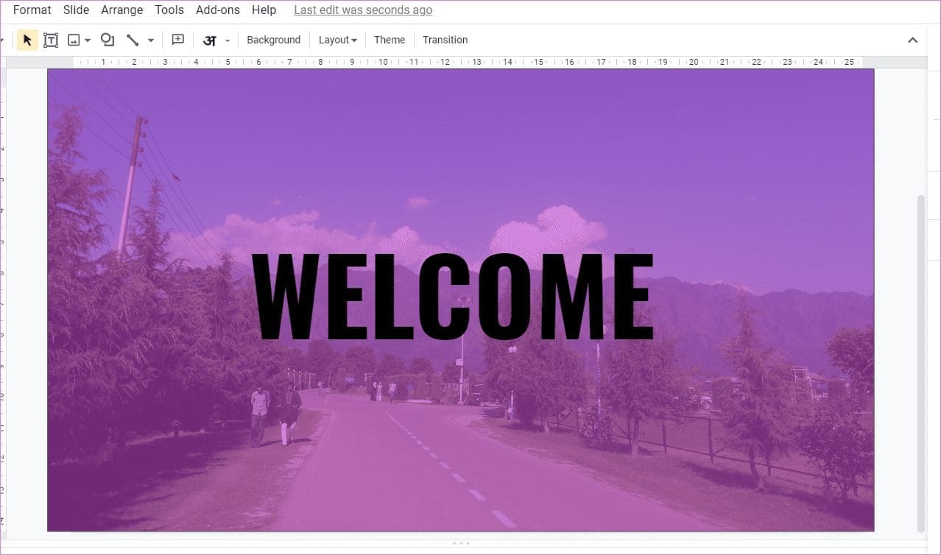941x555 pixels.
Task: Open the Format menu
Action: (32, 10)
